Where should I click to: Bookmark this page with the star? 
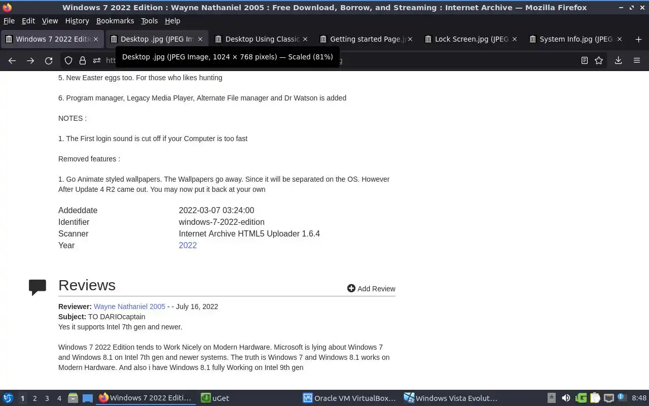click(x=599, y=60)
